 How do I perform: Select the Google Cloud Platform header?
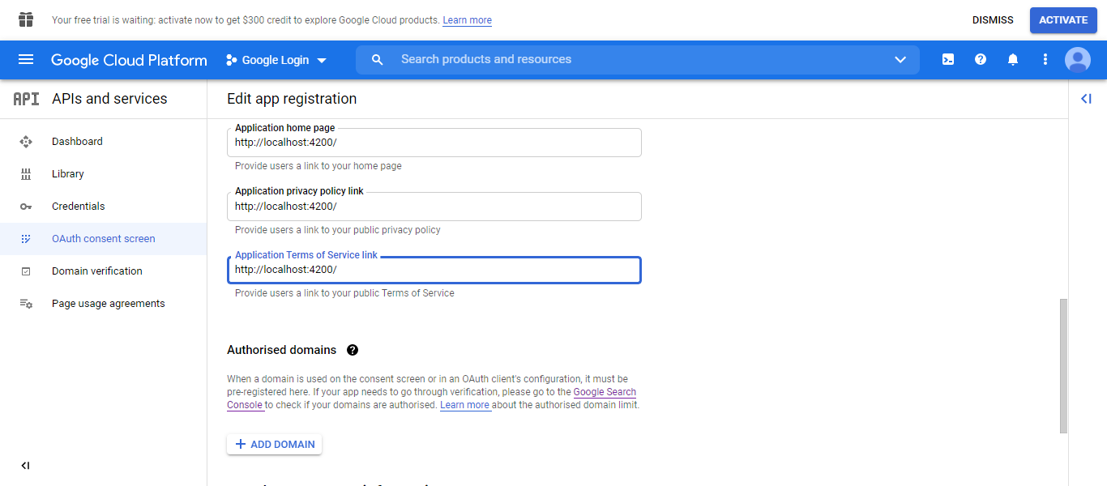click(x=128, y=59)
